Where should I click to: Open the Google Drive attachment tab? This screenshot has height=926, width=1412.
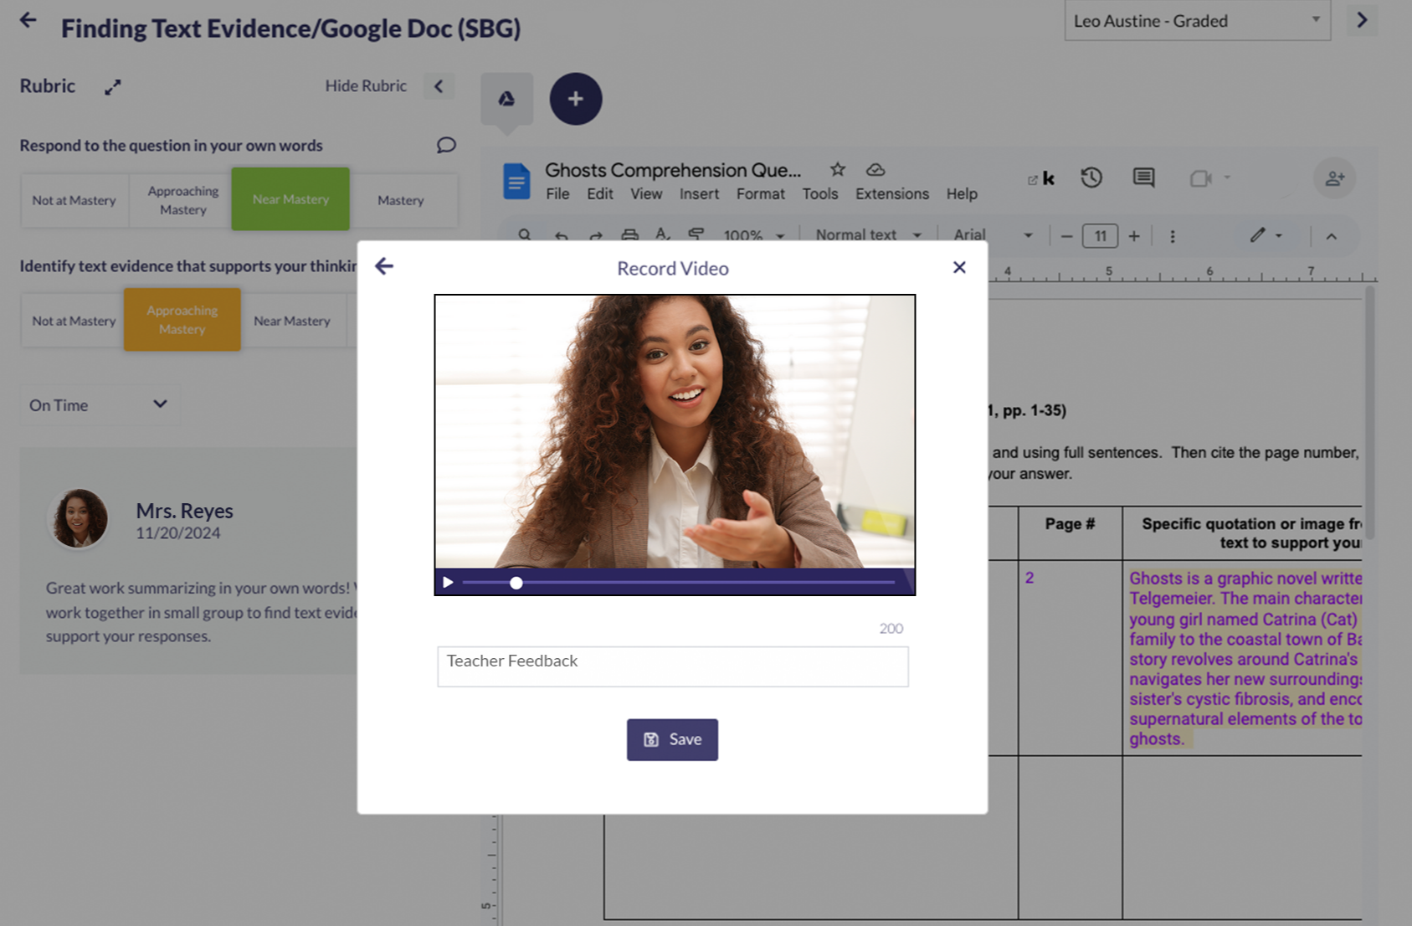(x=506, y=99)
